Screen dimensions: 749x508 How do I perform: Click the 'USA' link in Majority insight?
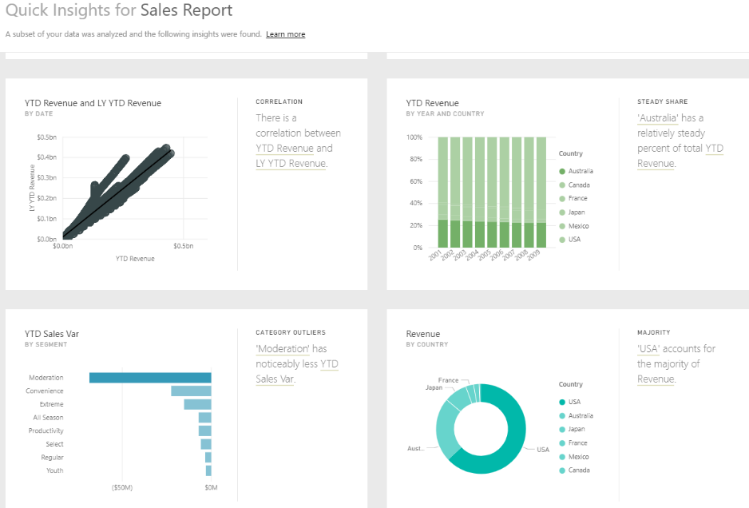(x=650, y=349)
